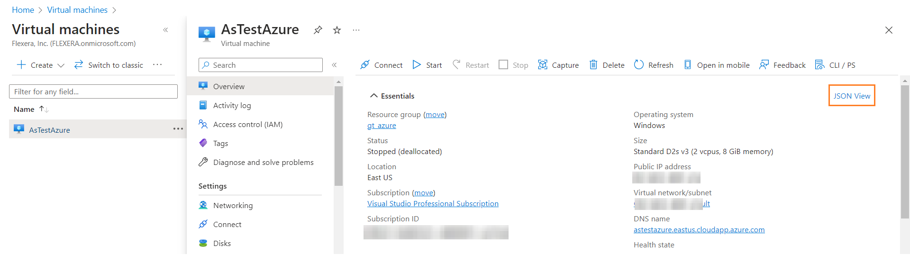The height and width of the screenshot is (255, 910).
Task: Send feedback via the Feedback button
Action: [783, 65]
